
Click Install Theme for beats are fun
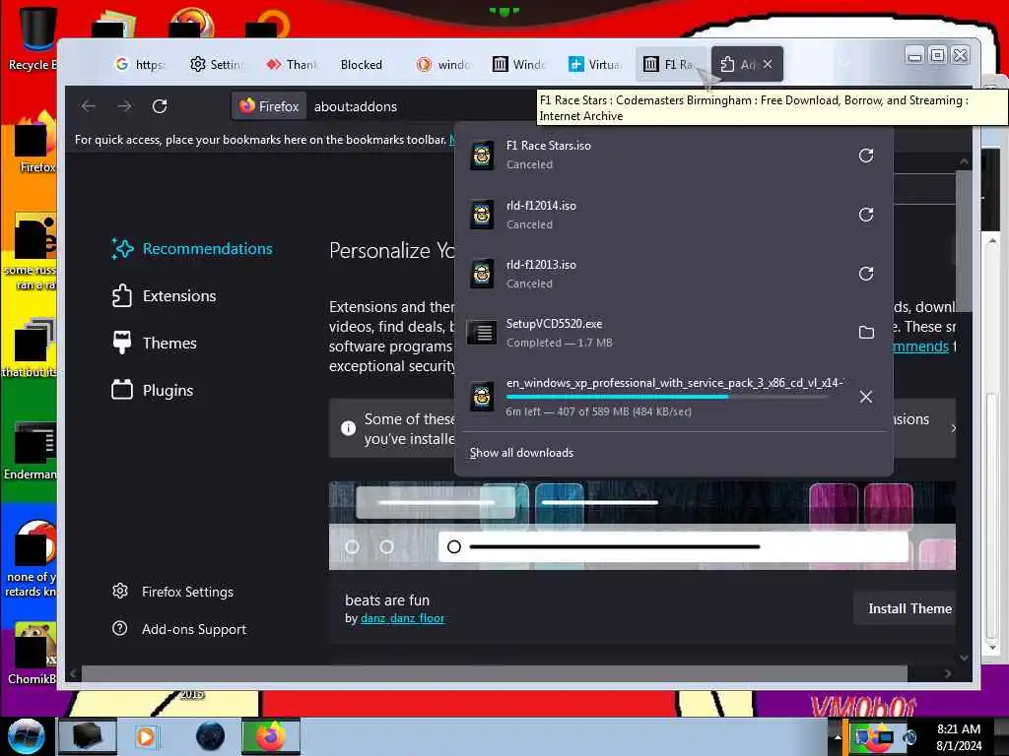[x=909, y=608]
